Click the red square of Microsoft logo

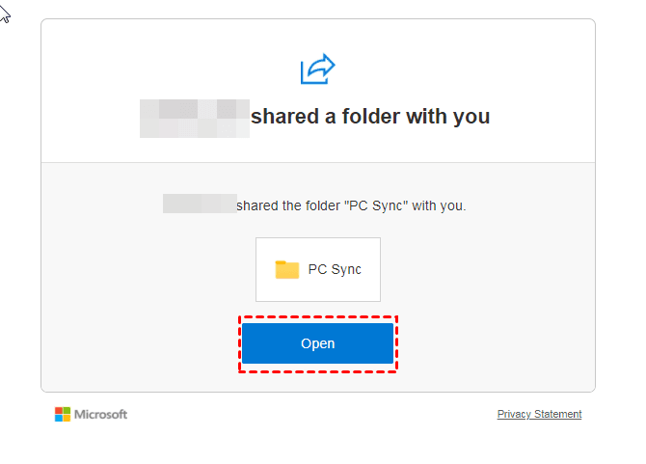(x=59, y=410)
